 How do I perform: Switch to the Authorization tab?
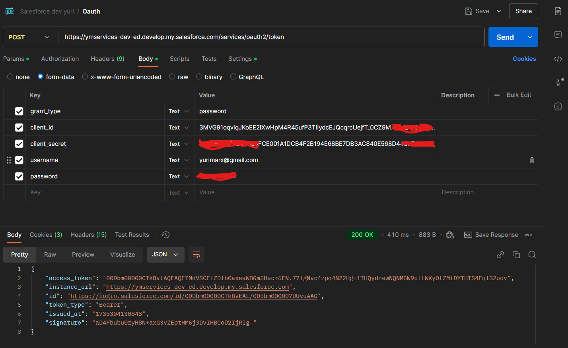pyautogui.click(x=60, y=59)
